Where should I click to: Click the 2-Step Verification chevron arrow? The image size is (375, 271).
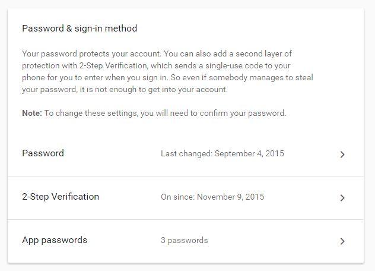point(342,198)
